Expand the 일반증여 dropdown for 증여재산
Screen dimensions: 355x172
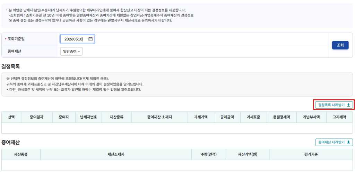click(71, 52)
